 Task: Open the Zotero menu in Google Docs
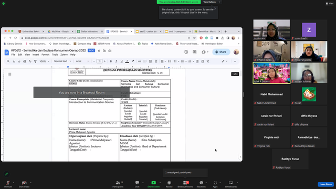[64, 55]
